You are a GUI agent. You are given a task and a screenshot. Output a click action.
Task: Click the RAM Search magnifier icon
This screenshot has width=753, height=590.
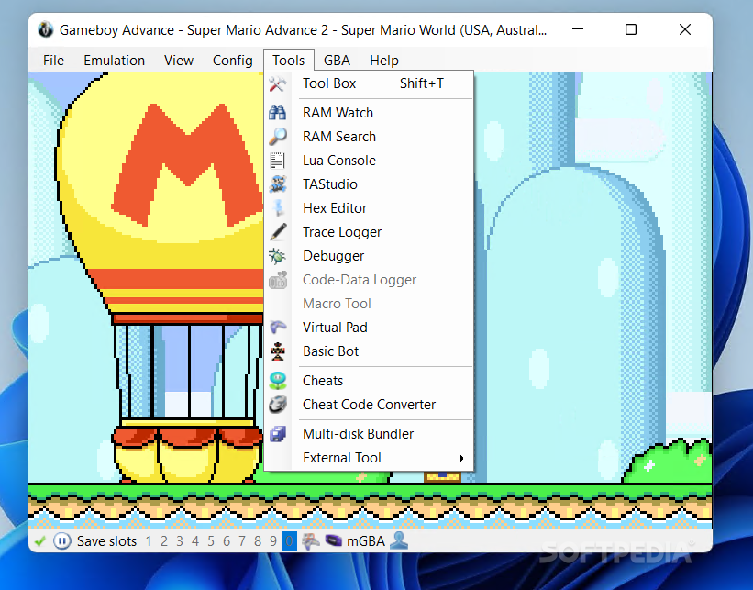point(278,137)
